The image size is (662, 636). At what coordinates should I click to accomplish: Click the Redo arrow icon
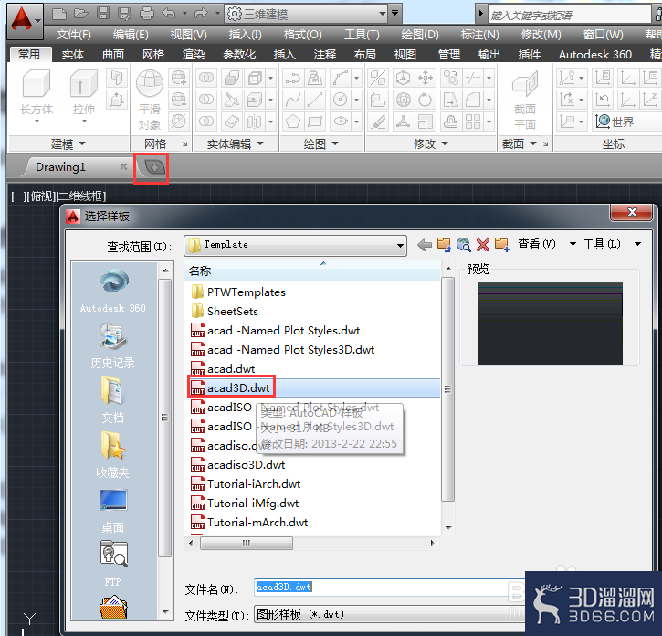pos(202,14)
